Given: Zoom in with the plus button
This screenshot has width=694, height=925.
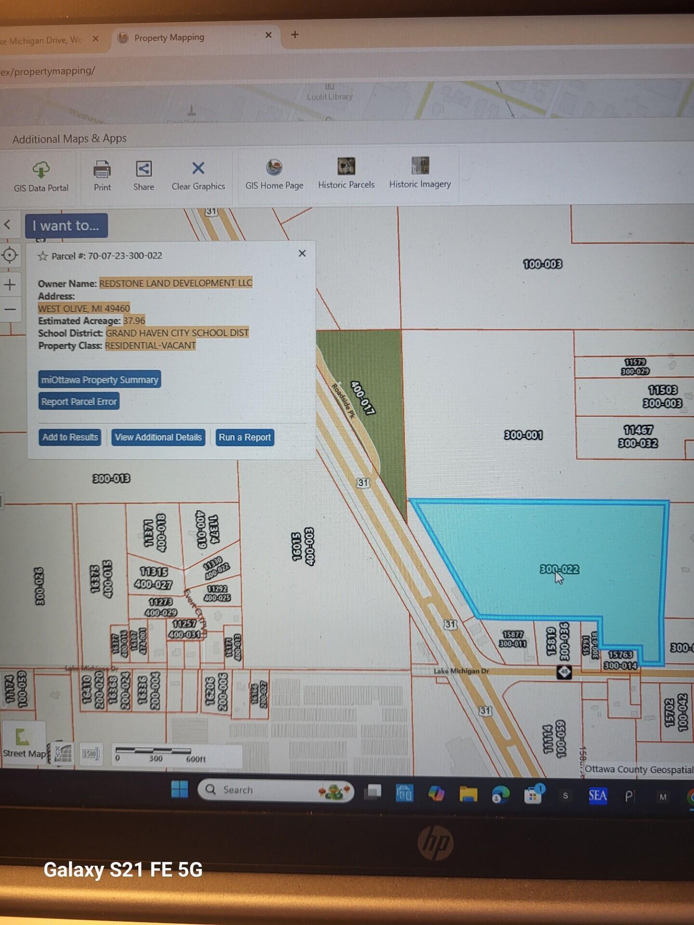Looking at the screenshot, I should click(x=10, y=285).
